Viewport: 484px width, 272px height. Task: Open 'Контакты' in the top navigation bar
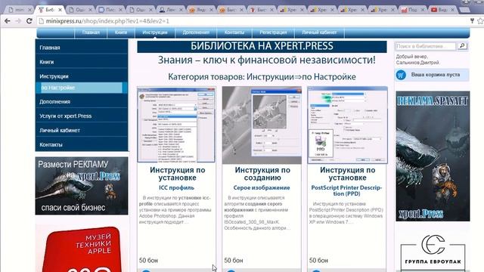point(234,32)
